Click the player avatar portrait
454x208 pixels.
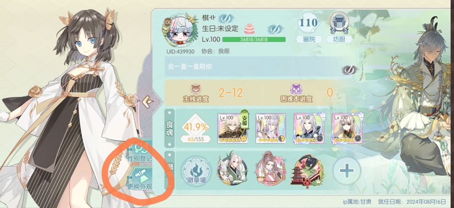(177, 30)
